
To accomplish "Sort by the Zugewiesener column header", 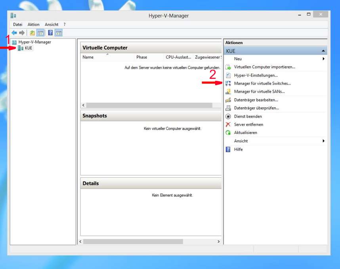I will (208, 57).
